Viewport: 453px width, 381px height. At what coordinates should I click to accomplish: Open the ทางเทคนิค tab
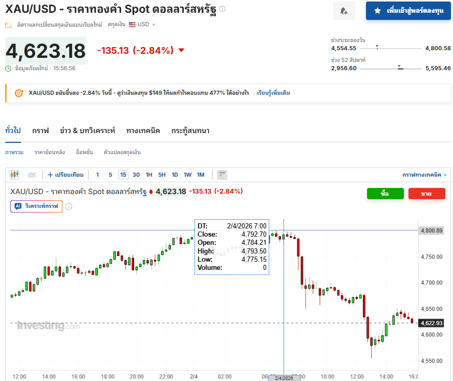(143, 131)
